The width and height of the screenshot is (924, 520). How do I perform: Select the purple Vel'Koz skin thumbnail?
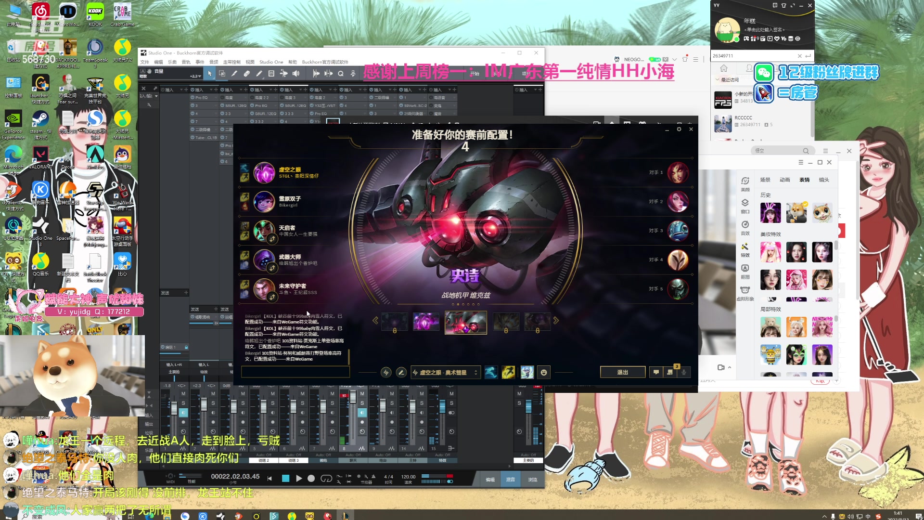[426, 322]
